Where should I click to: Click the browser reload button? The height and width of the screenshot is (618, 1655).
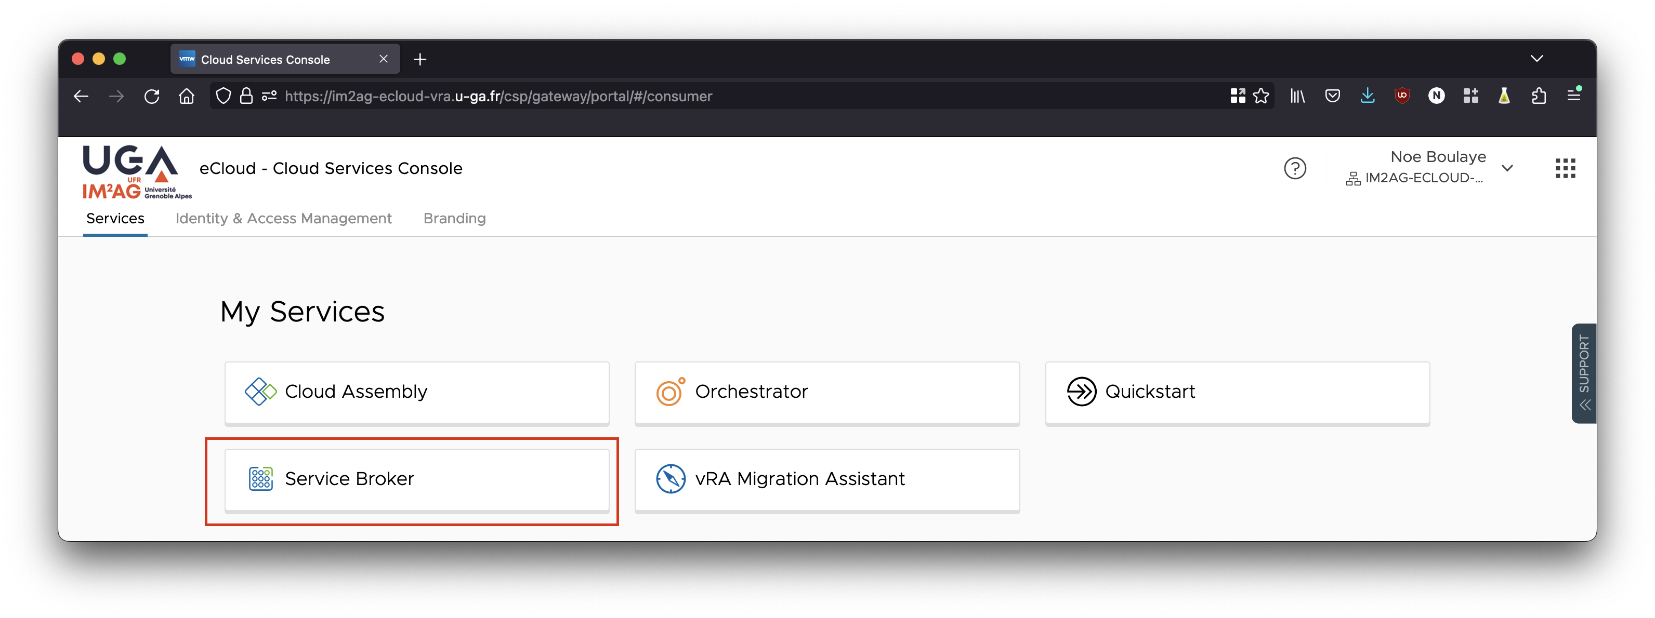coord(152,96)
